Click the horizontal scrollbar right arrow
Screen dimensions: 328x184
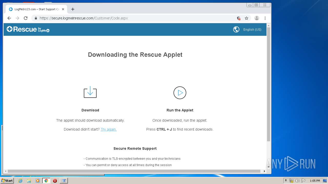pos(264,171)
